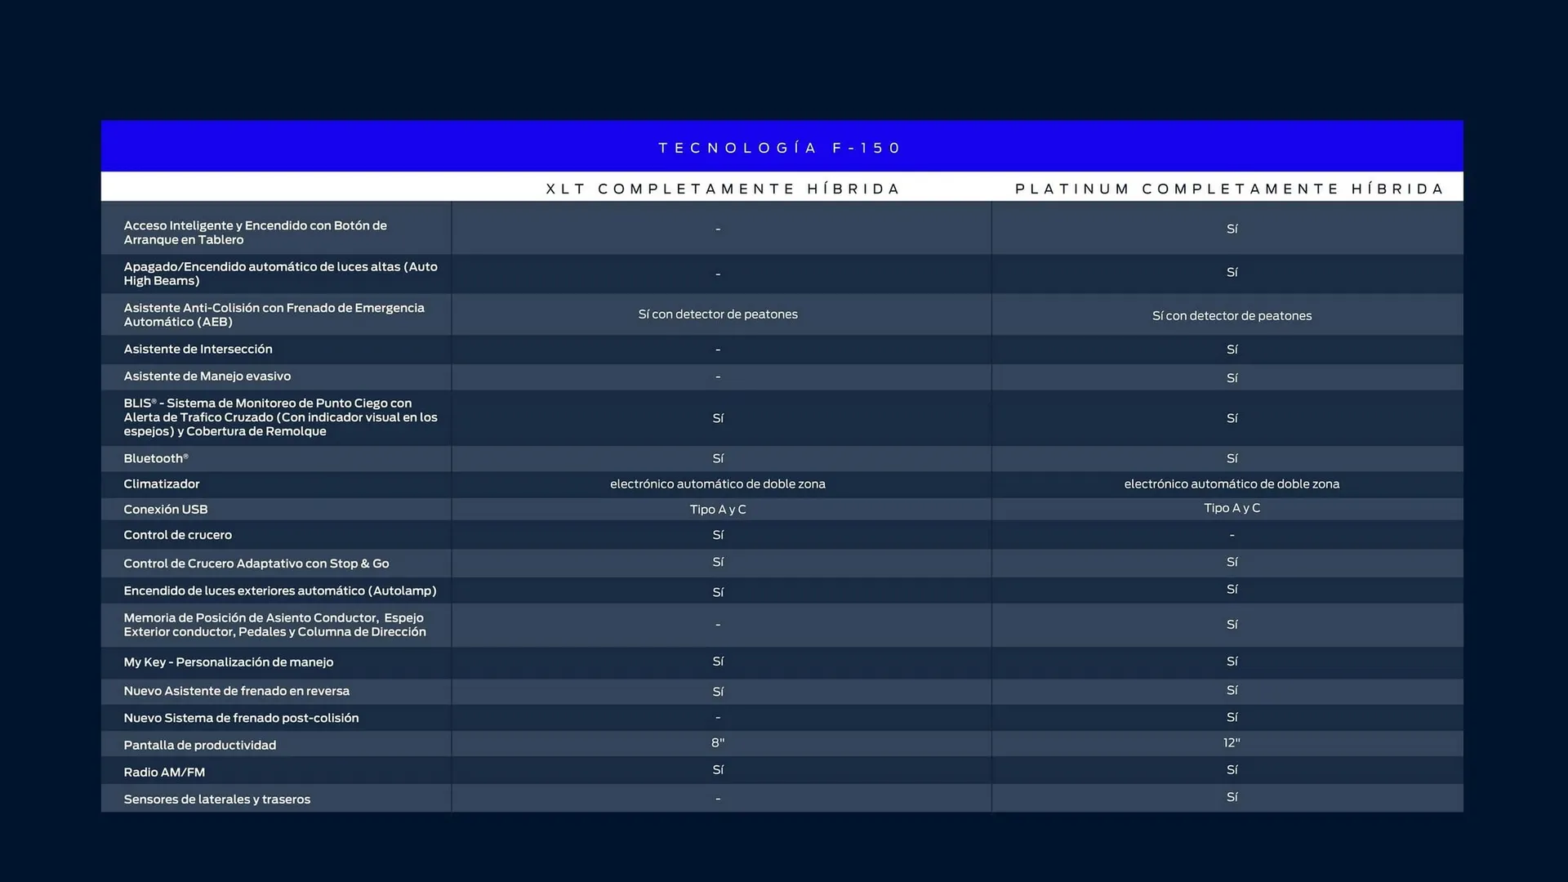Click the Control de crucero row label
Screen dimensions: 1568x882
(177, 535)
